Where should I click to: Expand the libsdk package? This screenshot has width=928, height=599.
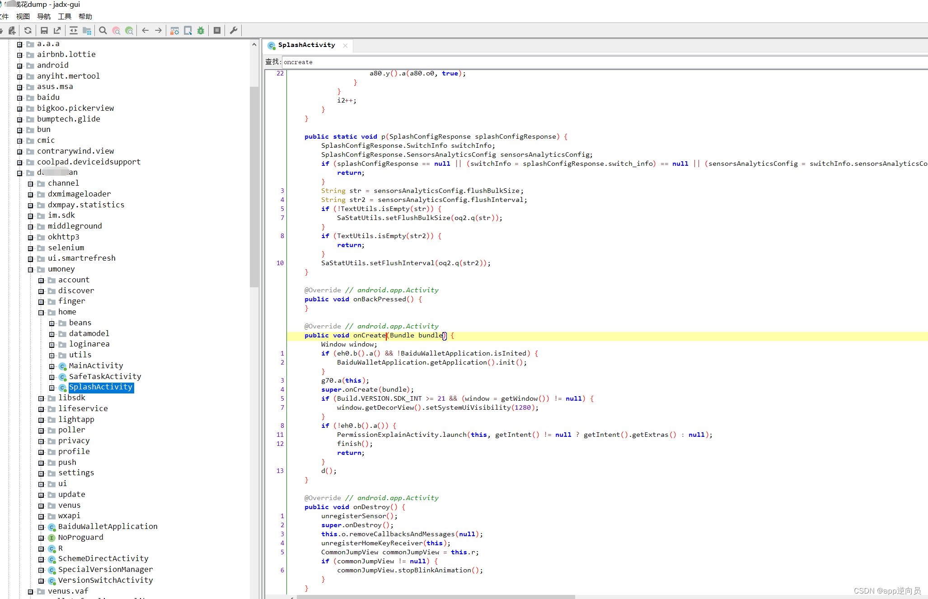coord(41,398)
